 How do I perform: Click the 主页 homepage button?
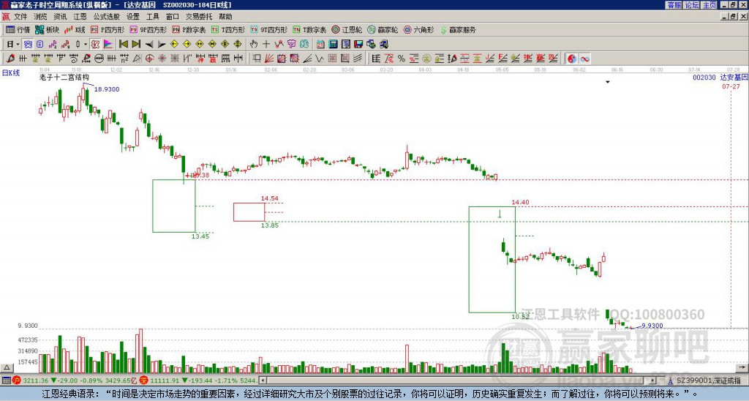pyautogui.click(x=710, y=5)
